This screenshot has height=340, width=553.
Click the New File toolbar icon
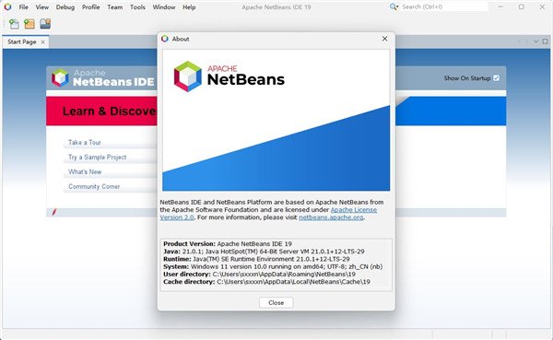[x=14, y=24]
